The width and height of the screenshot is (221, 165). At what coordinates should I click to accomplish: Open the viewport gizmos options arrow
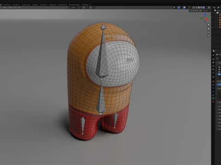click(x=181, y=7)
